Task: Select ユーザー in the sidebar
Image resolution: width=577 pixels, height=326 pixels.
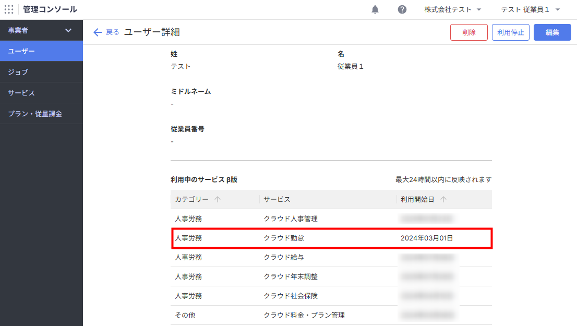Action: [41, 51]
